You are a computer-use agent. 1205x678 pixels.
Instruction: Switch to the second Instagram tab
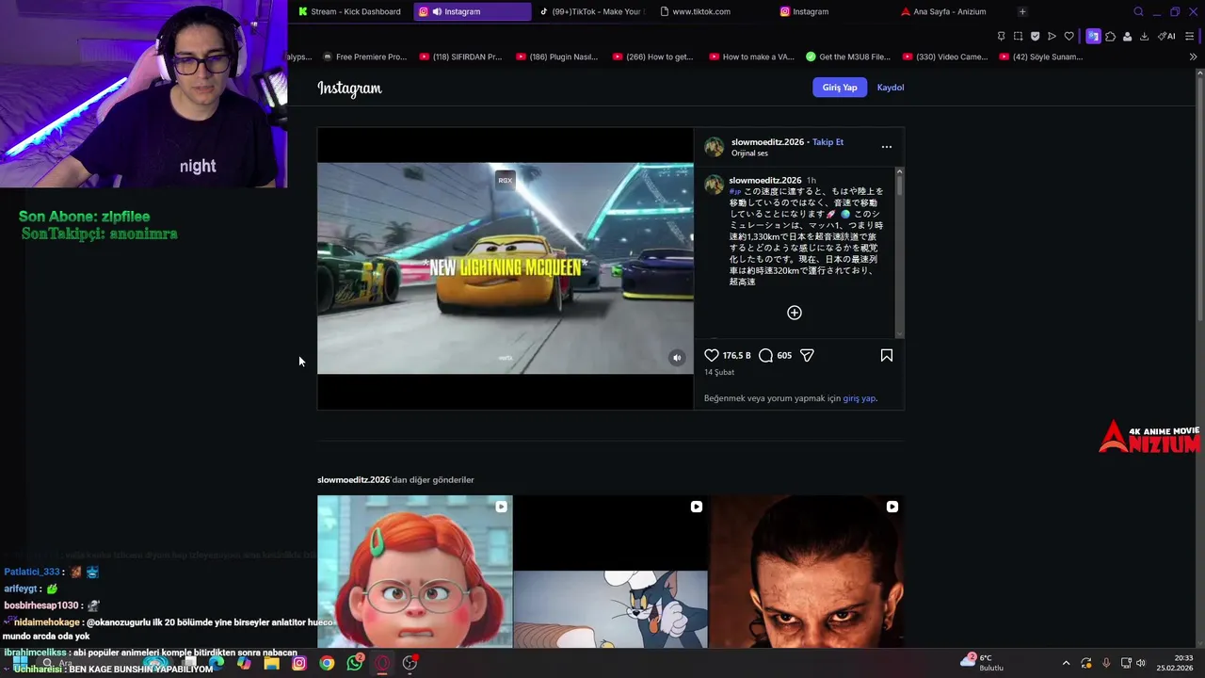coord(810,11)
